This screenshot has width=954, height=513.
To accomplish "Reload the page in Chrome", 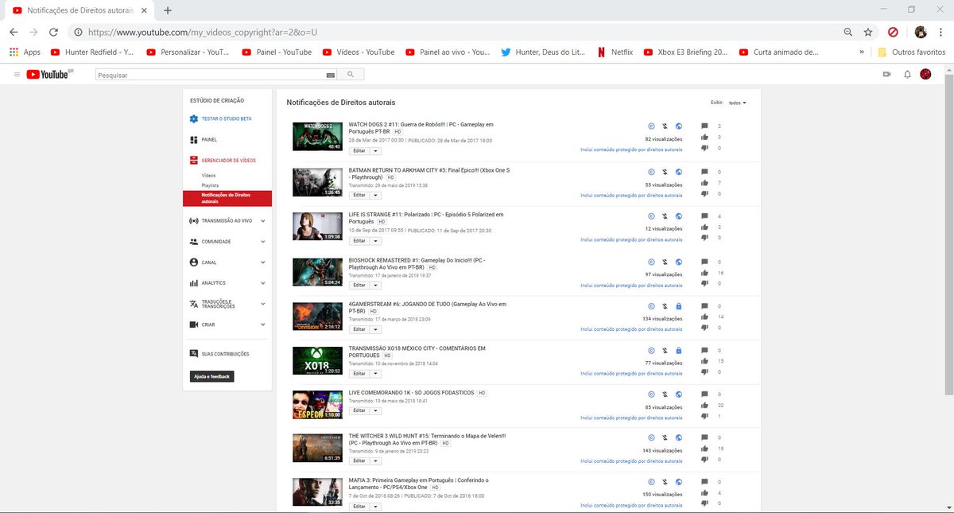I will pos(53,32).
